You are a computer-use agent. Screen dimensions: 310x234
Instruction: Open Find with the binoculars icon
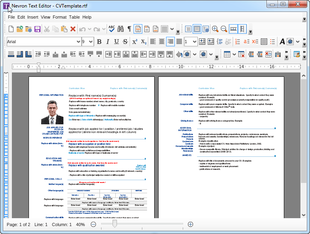[121, 29]
